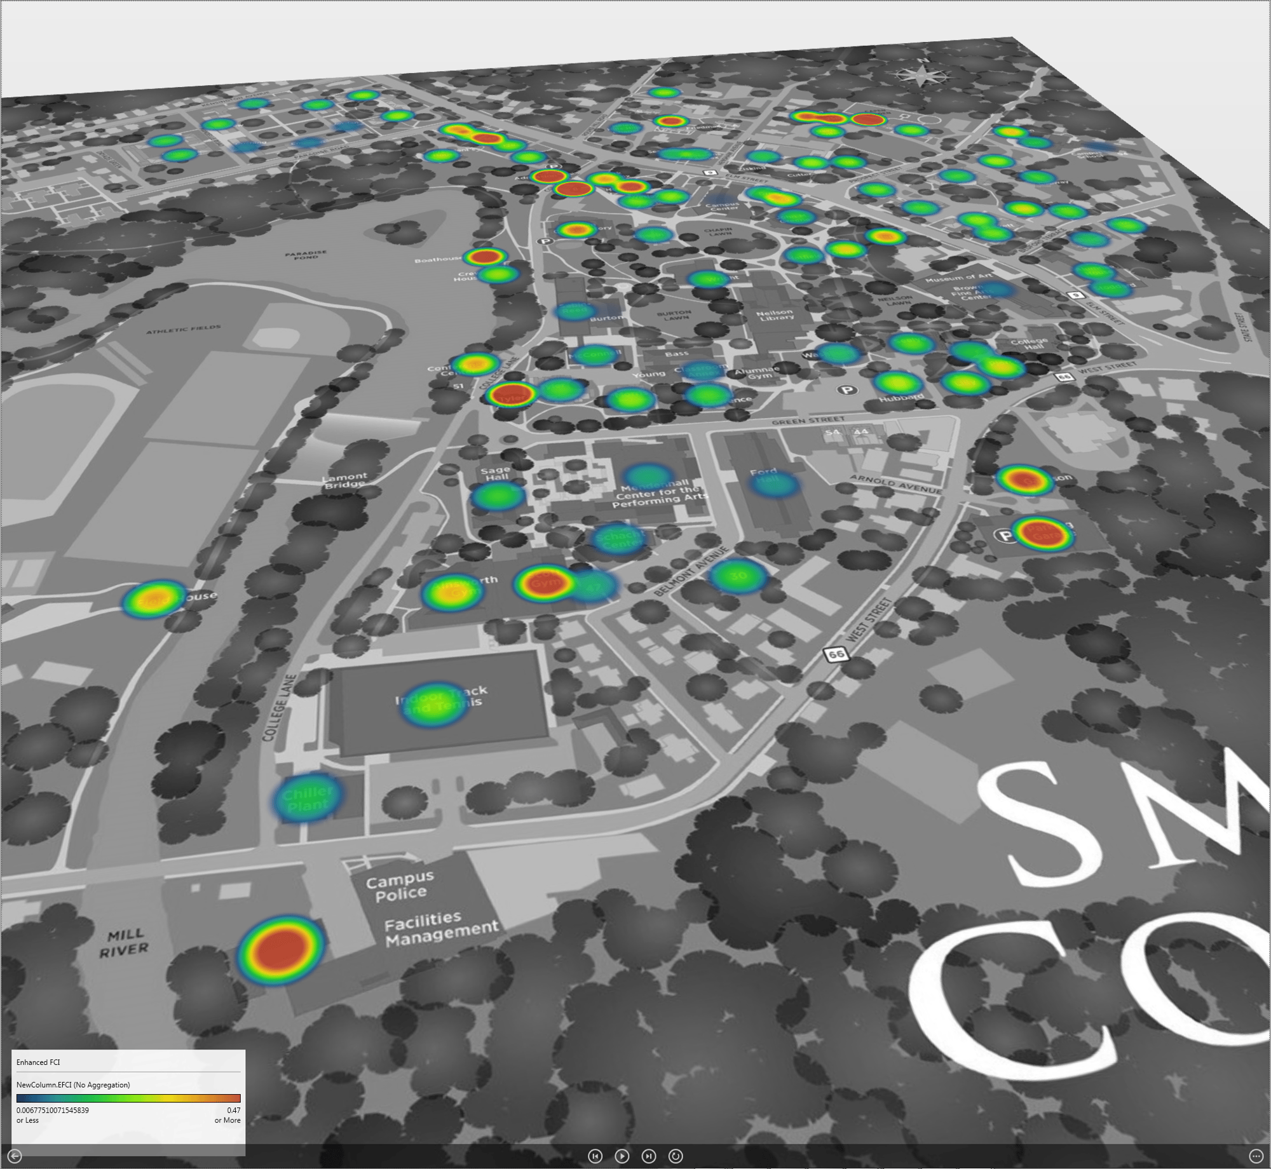Click the 0.47 maximum legend value
1271x1169 pixels.
click(233, 1111)
